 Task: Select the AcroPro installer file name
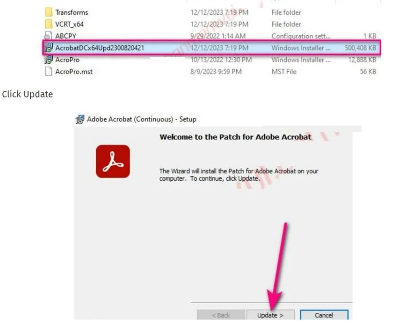[x=67, y=60]
